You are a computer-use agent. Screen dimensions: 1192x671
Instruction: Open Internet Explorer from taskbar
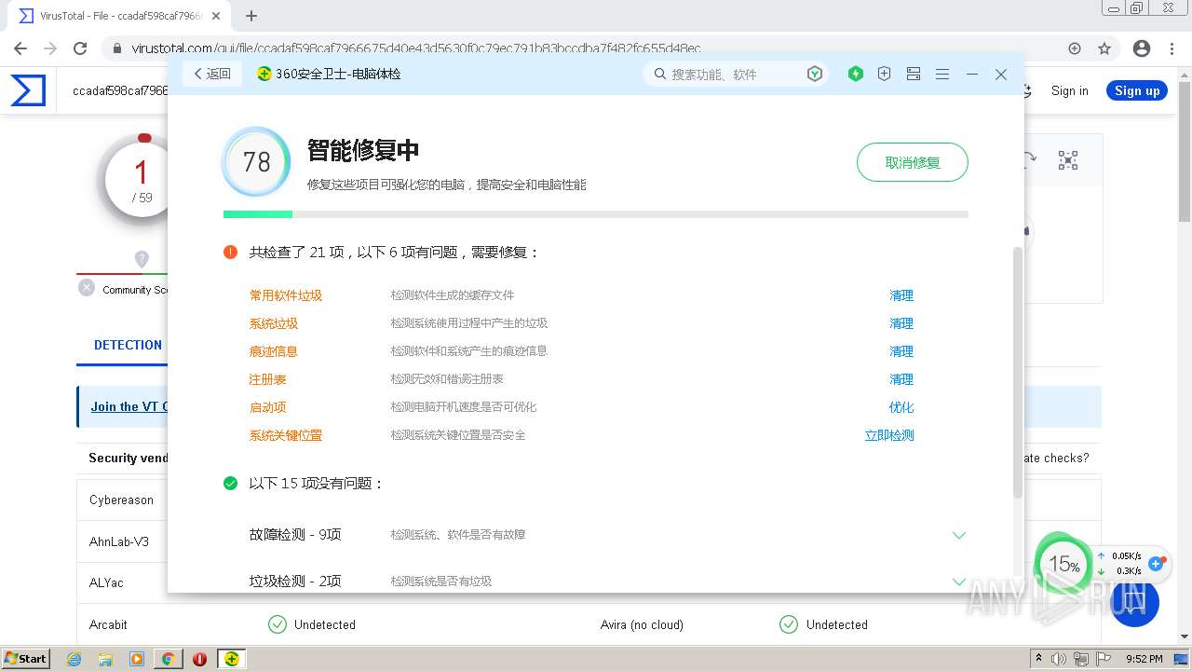click(74, 659)
